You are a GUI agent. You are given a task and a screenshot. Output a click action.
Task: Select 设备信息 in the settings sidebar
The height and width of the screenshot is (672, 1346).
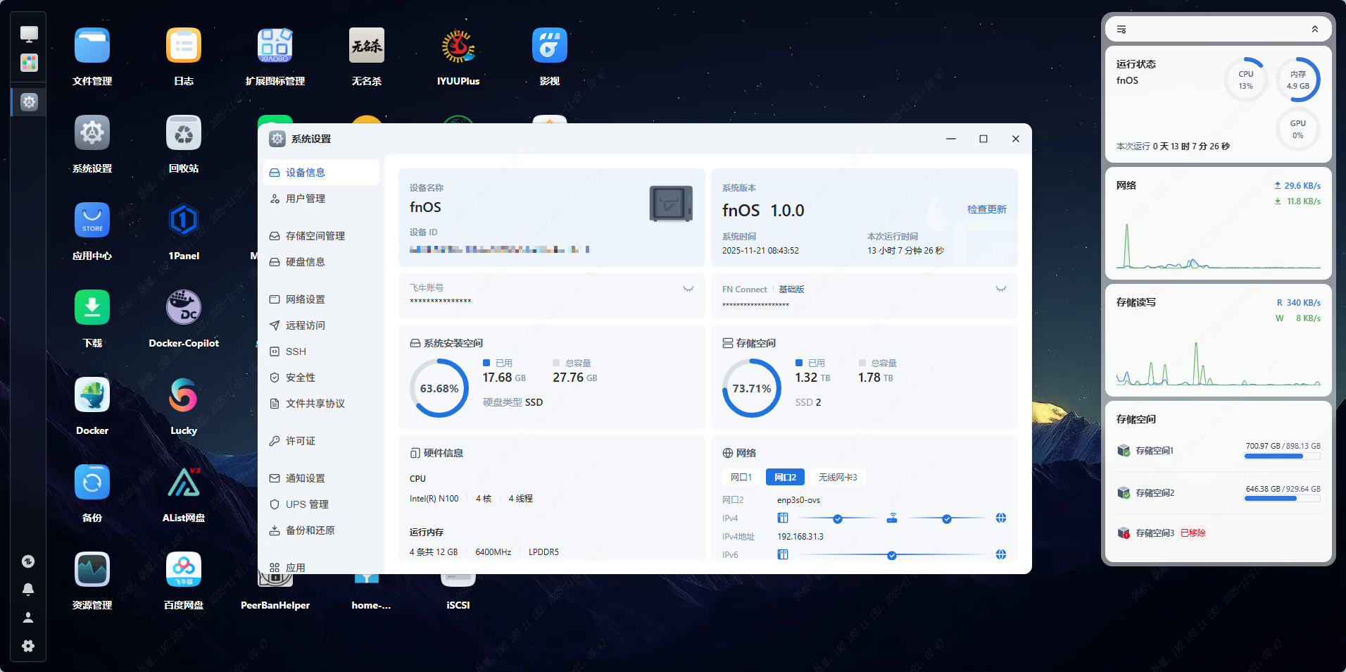tap(321, 173)
